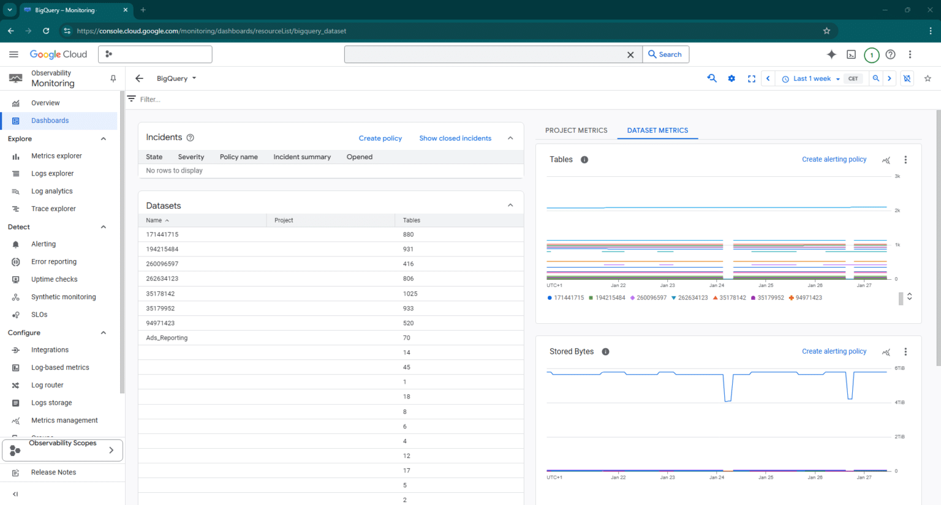This screenshot has width=941, height=505.
Task: Open more options on Stored Bytes chart
Action: point(905,352)
